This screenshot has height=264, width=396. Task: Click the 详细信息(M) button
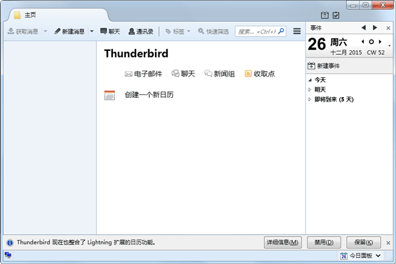pos(282,242)
